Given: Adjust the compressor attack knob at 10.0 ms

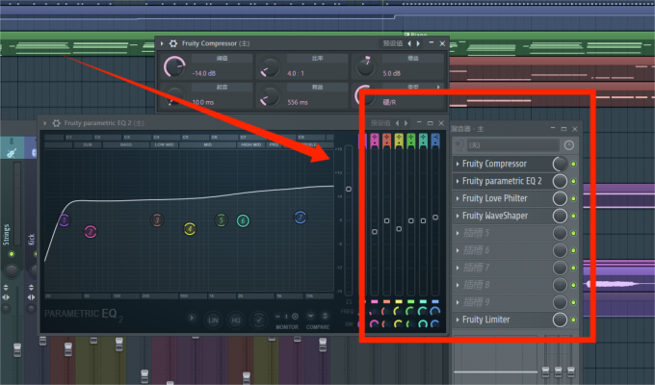Looking at the screenshot, I should (174, 95).
